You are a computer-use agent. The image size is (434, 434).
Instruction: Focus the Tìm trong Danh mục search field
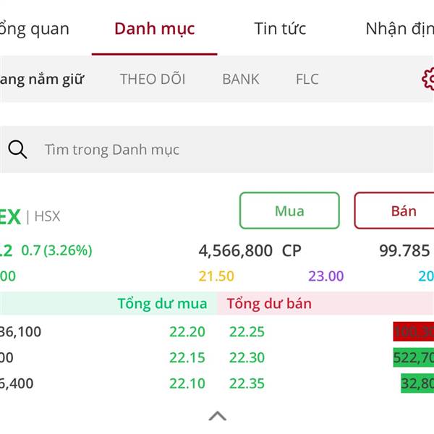[x=217, y=150]
